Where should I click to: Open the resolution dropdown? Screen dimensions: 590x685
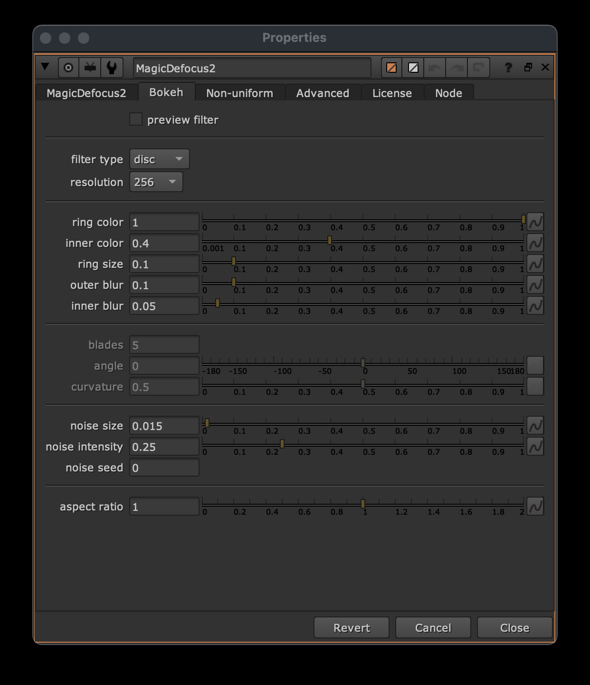pos(156,182)
